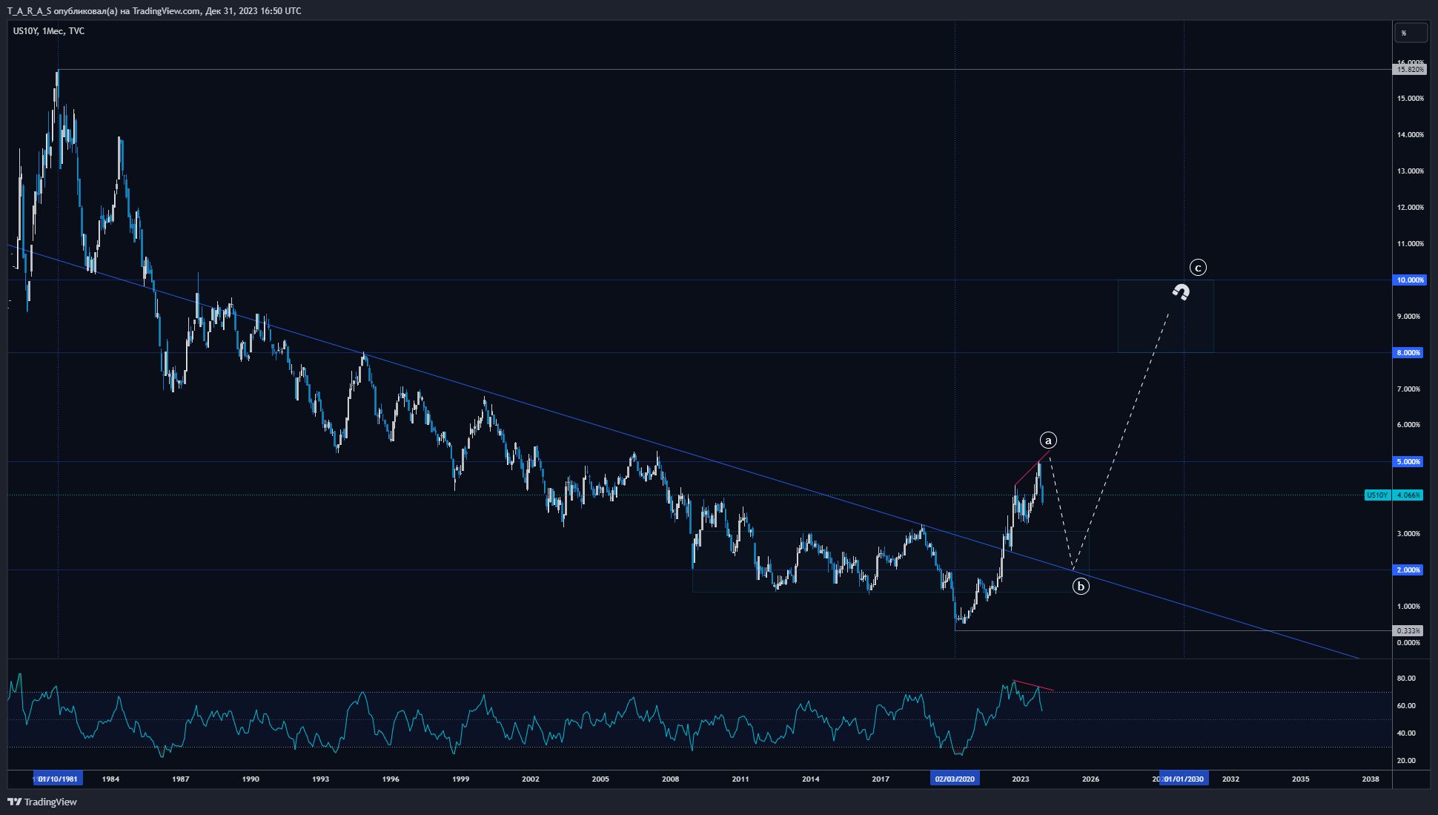Viewport: 1438px width, 815px height.
Task: Click the 2035 label on the time axis
Action: pyautogui.click(x=1301, y=779)
